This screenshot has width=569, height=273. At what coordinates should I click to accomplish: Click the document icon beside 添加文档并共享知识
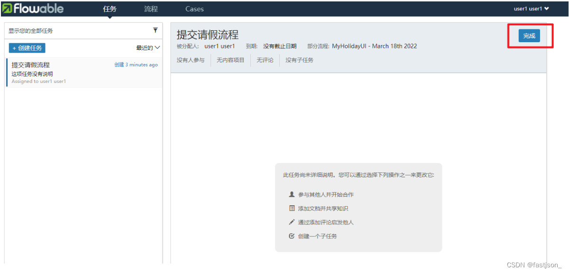pos(292,208)
